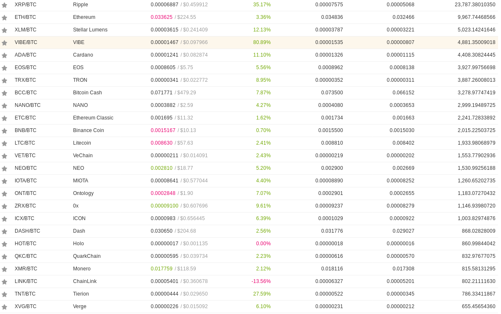Add ADA/BTC to favorites
The image size is (501, 314).
click(x=5, y=55)
